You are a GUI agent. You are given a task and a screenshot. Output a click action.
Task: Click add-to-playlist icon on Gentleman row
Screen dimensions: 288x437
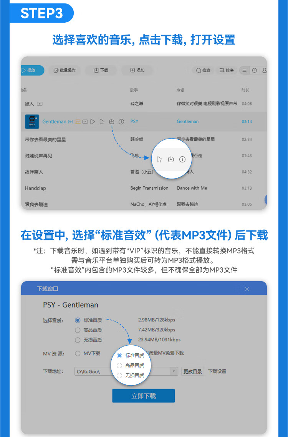pos(102,121)
